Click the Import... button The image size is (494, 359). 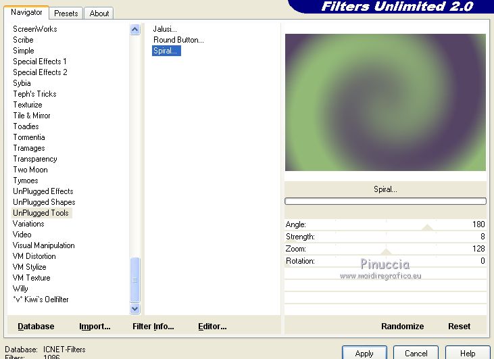tap(95, 327)
